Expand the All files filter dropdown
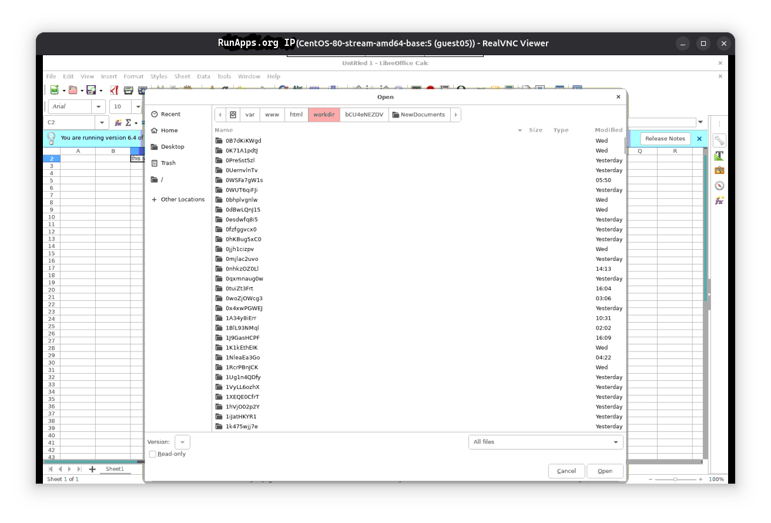The height and width of the screenshot is (523, 771). tap(545, 442)
